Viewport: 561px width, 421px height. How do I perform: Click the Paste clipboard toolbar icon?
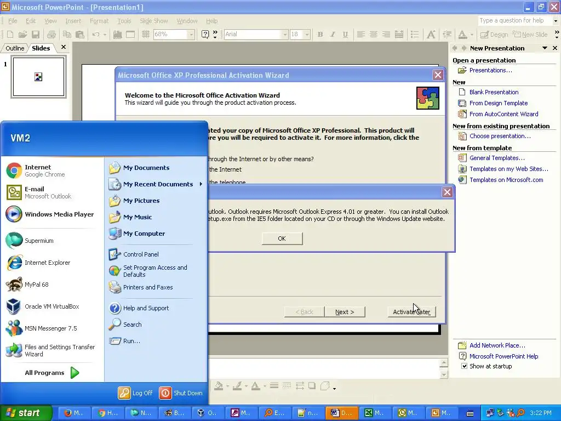pos(80,35)
